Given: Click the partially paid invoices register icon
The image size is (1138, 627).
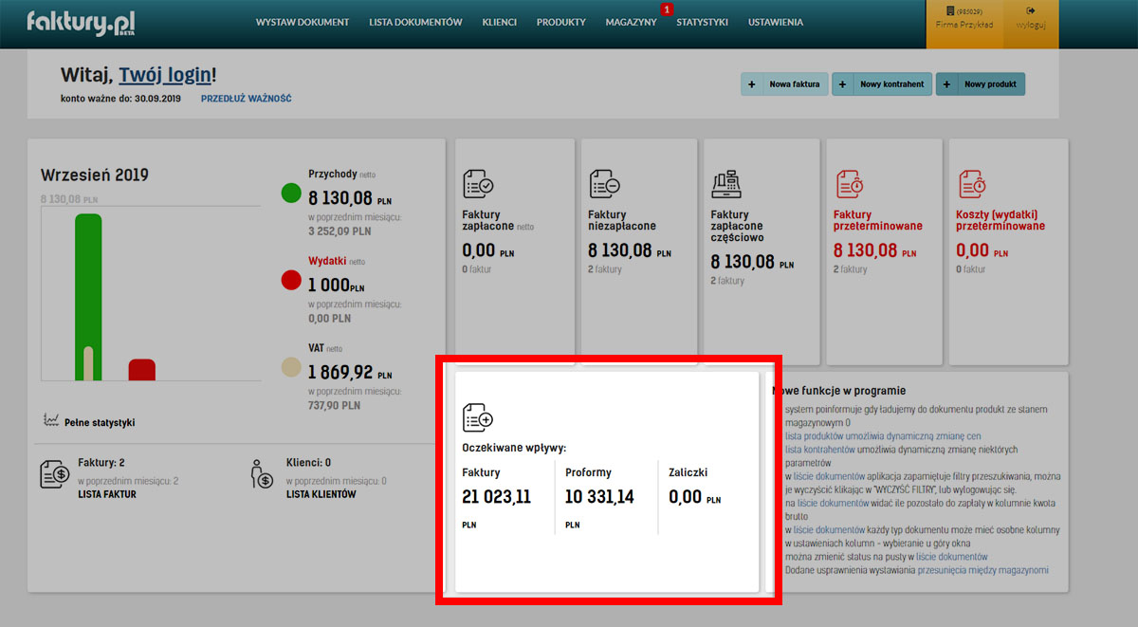Looking at the screenshot, I should point(726,184).
